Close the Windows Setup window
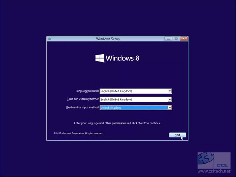236x177 pixels. coord(184,39)
